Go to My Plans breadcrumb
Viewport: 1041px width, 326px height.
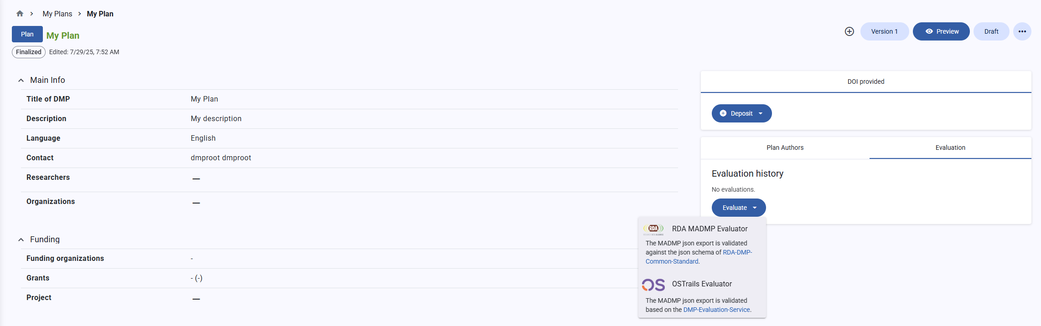click(x=57, y=14)
